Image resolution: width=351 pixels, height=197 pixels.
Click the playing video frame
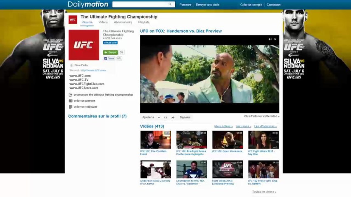210,74
